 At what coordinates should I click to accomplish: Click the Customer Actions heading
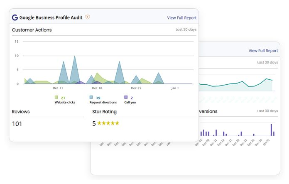pyautogui.click(x=32, y=30)
